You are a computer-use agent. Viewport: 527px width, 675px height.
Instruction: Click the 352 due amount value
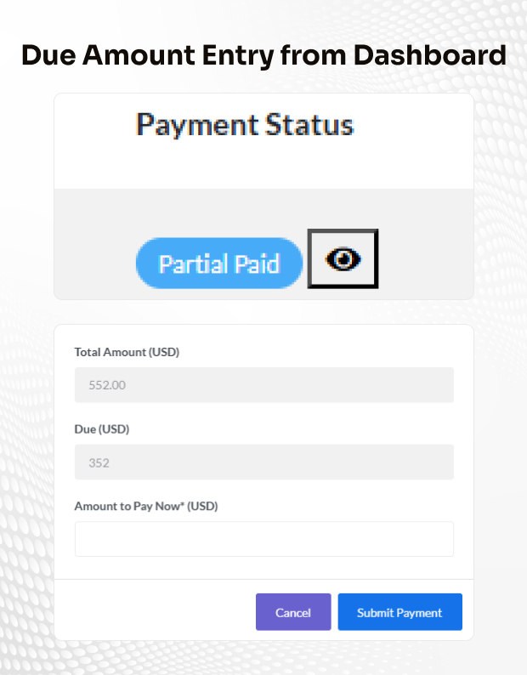click(99, 462)
